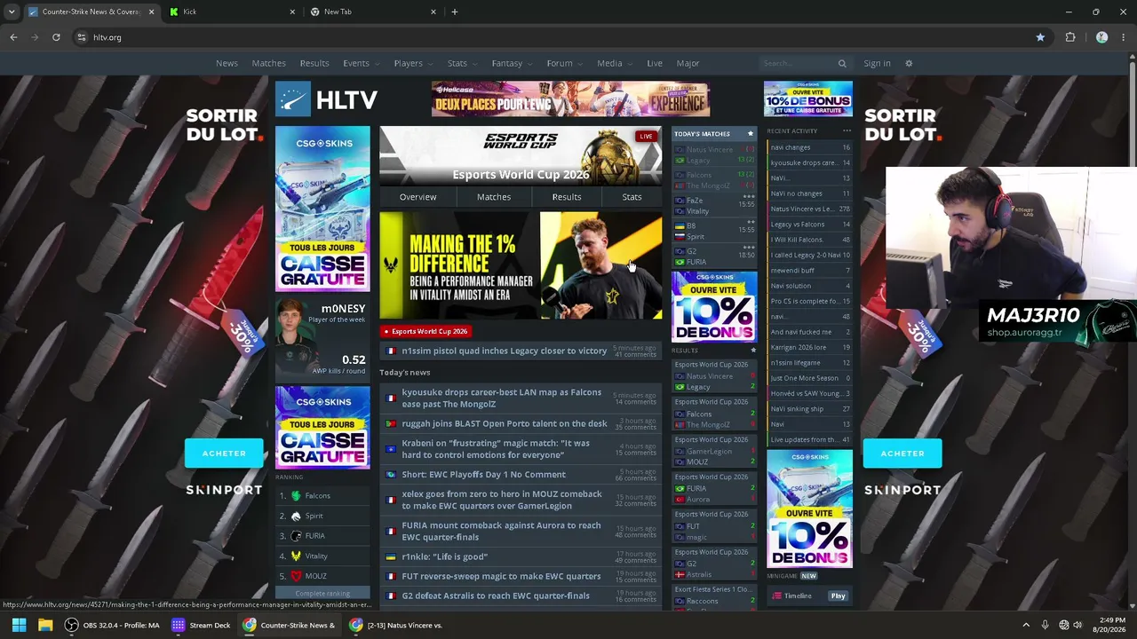Open the Windows Start menu

[x=19, y=625]
